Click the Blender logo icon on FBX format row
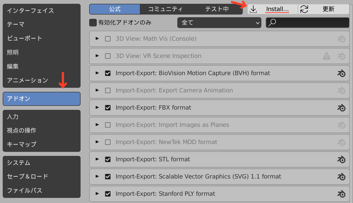 click(x=341, y=108)
